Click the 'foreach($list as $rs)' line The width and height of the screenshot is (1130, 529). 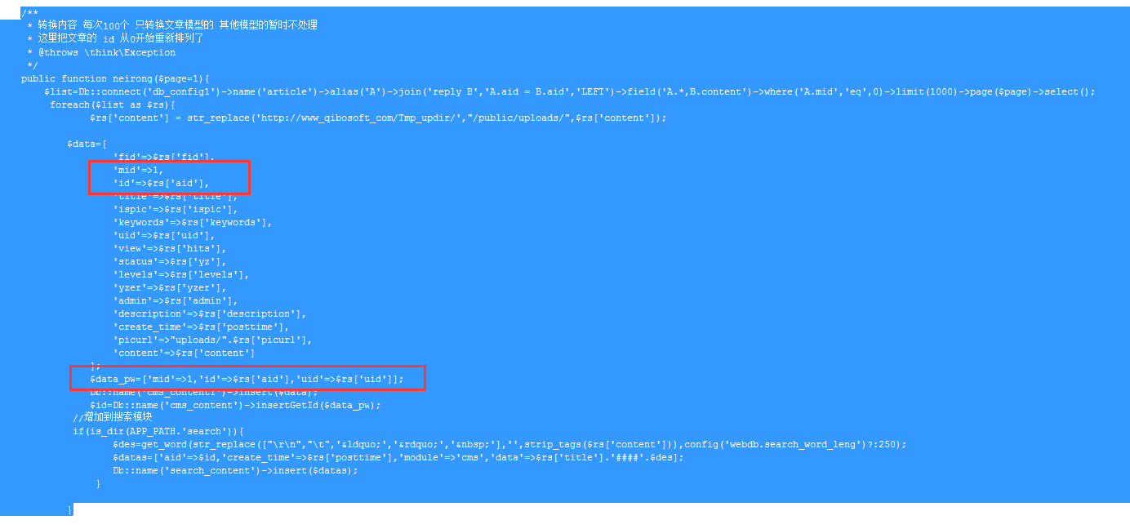click(113, 104)
